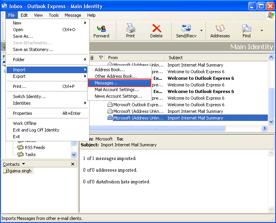Click message list scroll up arrow

click(271, 57)
